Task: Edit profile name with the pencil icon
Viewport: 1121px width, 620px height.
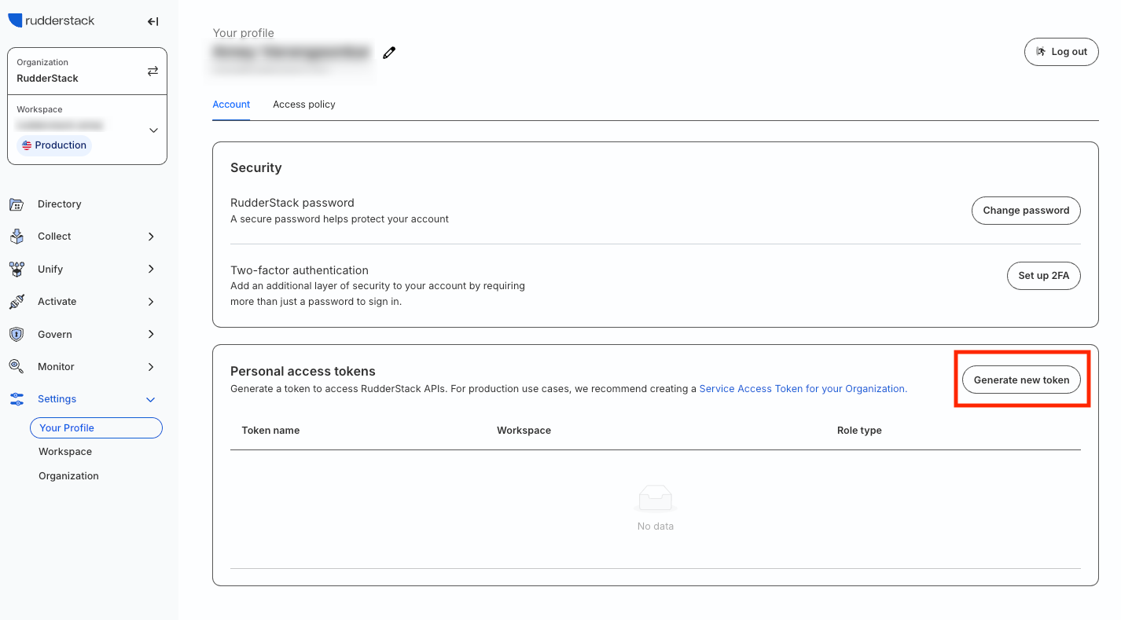Action: 389,53
